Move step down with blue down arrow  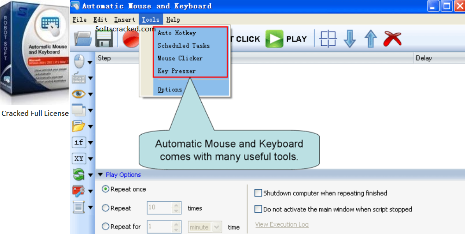(350, 39)
